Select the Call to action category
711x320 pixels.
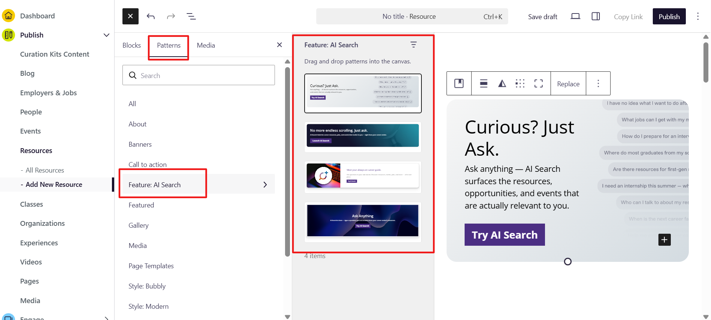[x=199, y=164]
